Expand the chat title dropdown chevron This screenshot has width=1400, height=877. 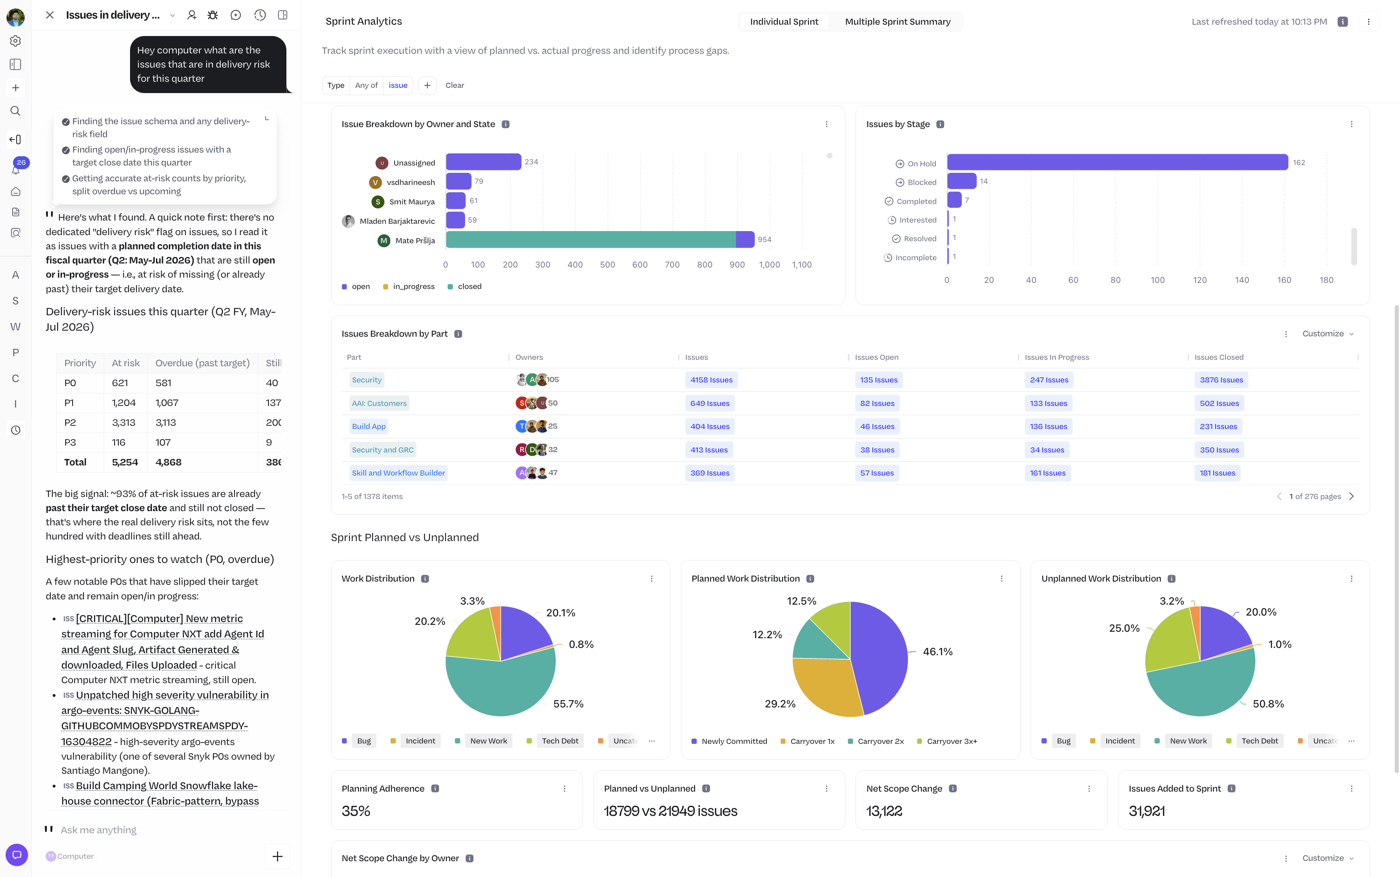click(x=173, y=16)
